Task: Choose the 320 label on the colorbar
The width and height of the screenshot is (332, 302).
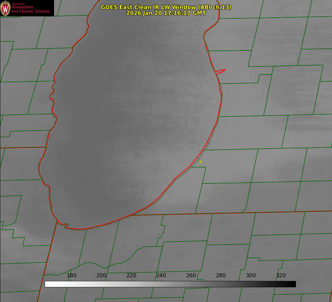Action: [x=281, y=275]
